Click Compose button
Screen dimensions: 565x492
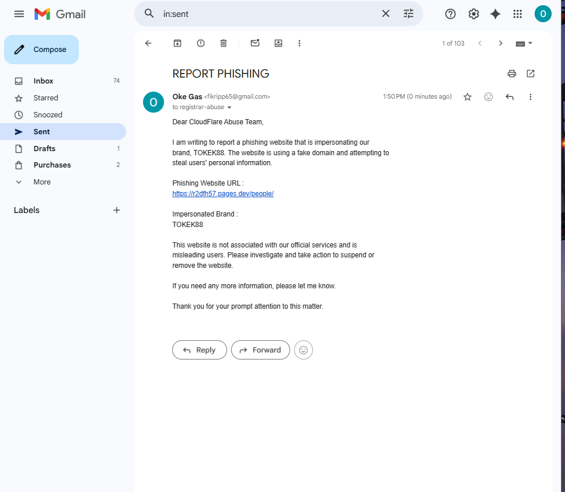coord(41,50)
